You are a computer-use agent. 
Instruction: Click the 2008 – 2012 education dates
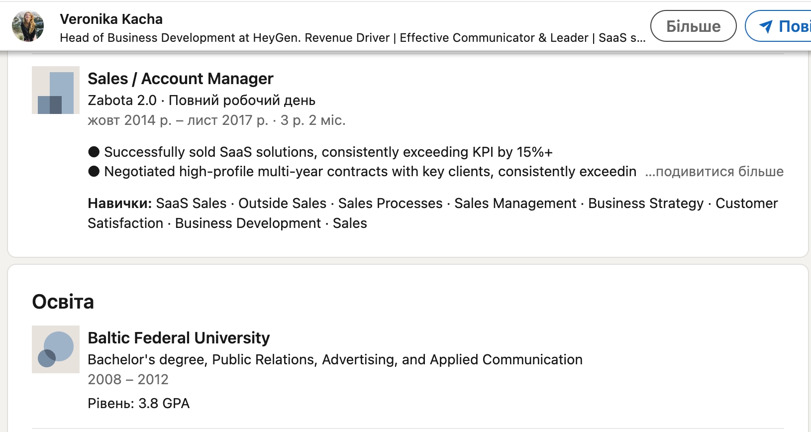[x=128, y=379]
